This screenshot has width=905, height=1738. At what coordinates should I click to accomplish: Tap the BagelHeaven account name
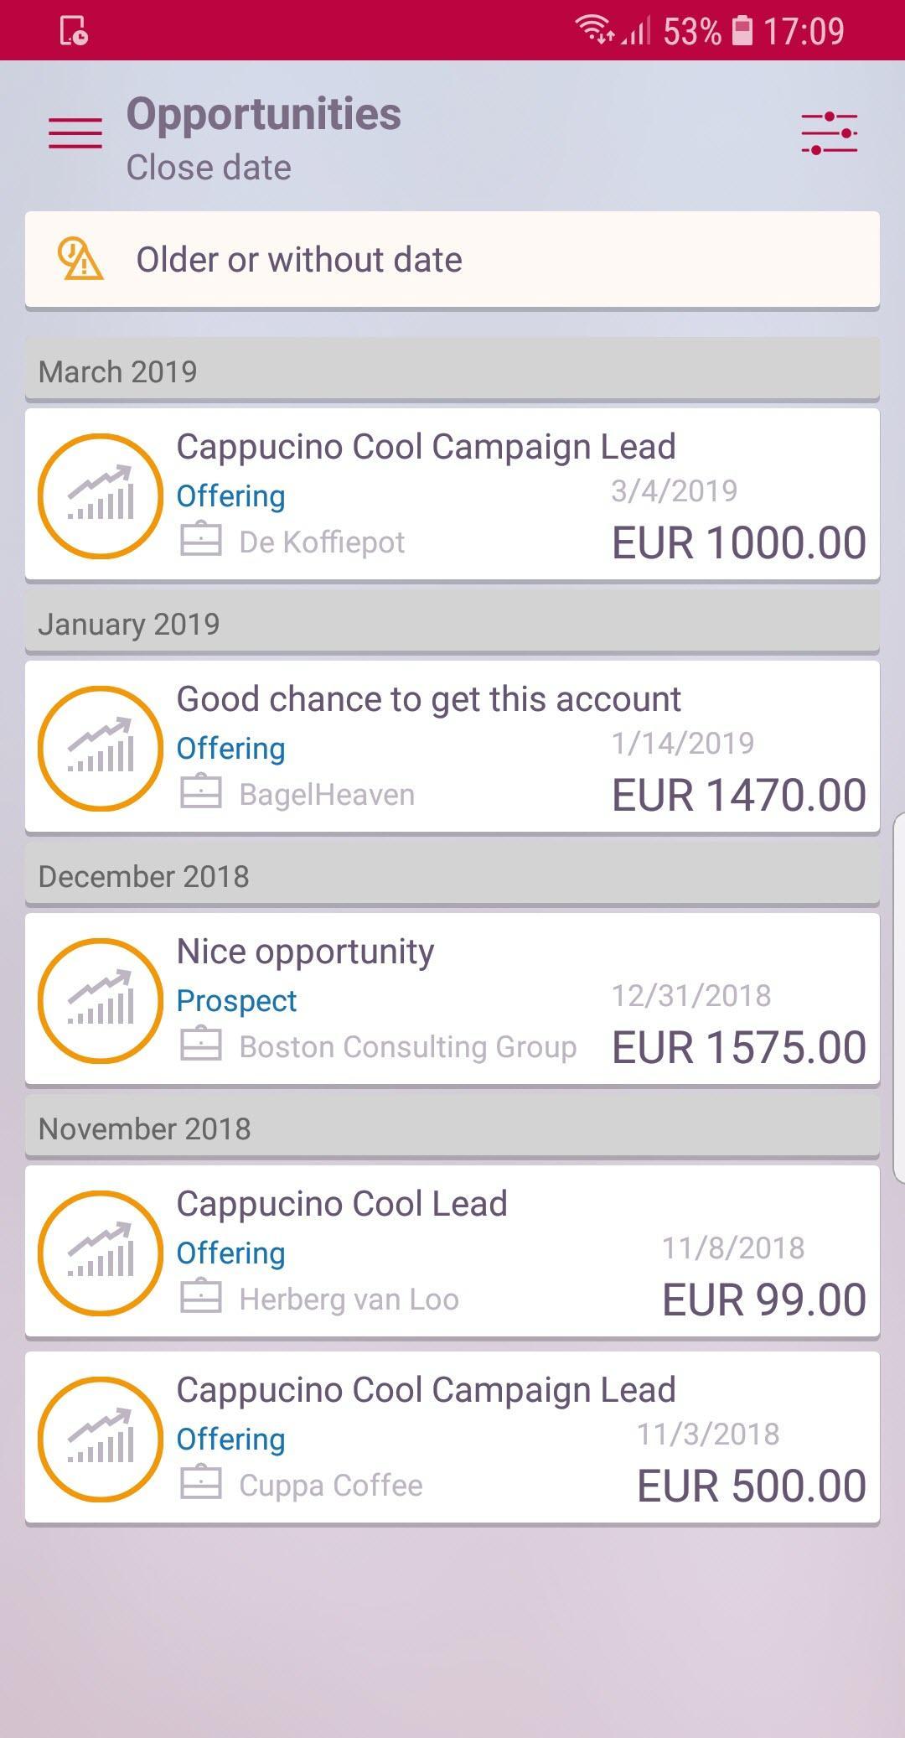click(x=327, y=794)
